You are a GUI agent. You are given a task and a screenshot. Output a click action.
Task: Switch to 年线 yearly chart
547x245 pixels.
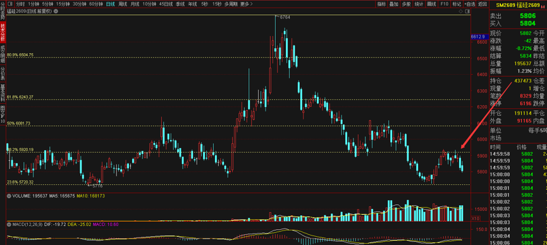pos(192,4)
